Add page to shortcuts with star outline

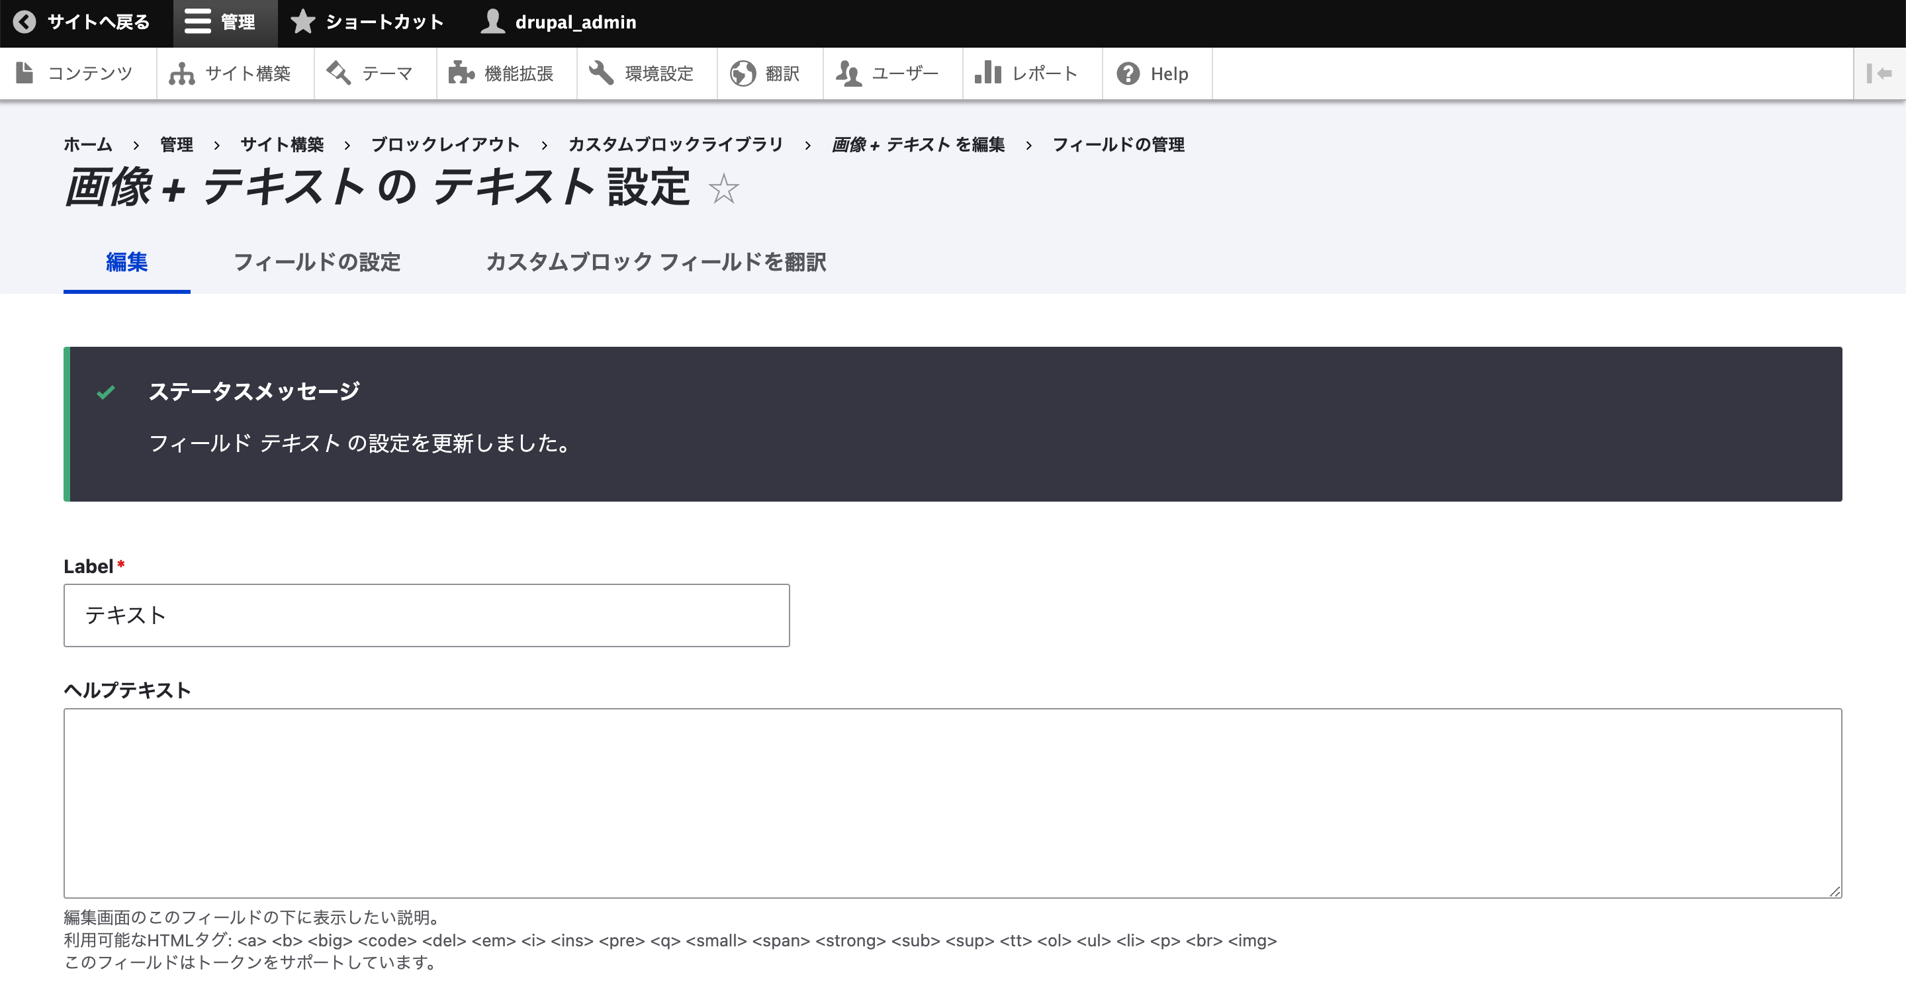click(x=723, y=188)
